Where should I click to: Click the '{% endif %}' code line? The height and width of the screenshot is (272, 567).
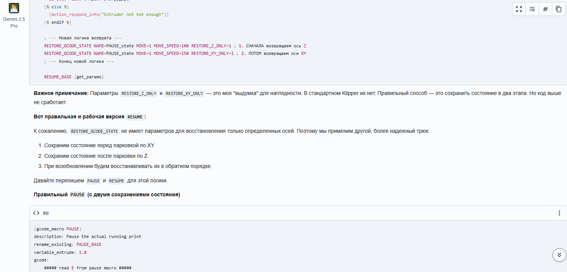click(x=57, y=22)
